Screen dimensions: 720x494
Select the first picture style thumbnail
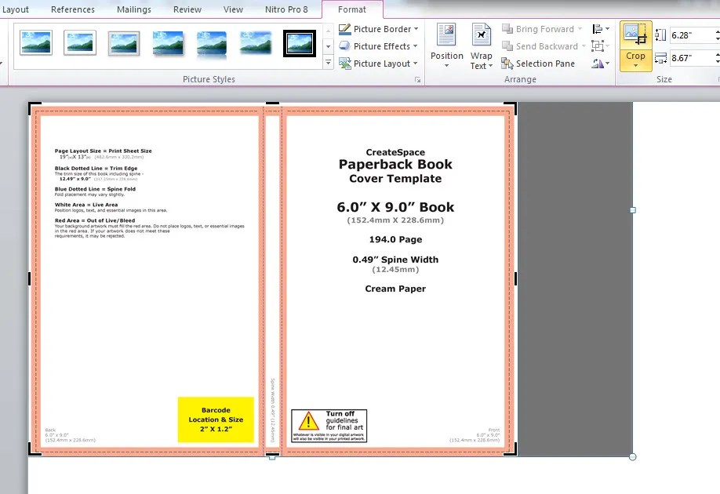(x=36, y=43)
